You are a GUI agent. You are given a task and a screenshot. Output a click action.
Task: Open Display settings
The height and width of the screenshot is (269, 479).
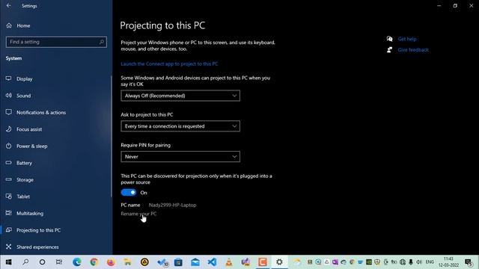pos(25,79)
